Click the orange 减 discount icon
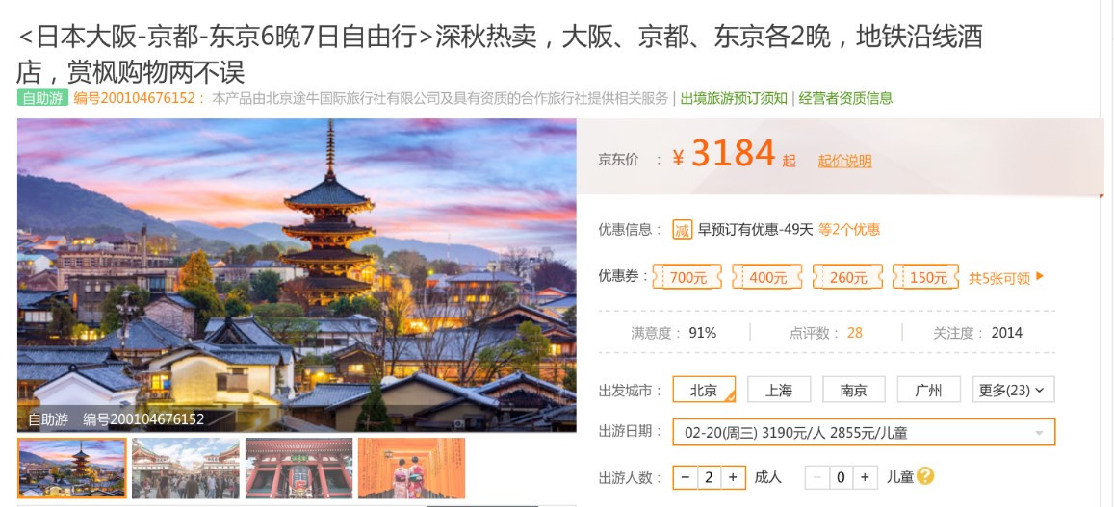The width and height of the screenshot is (1114, 507). point(682,230)
